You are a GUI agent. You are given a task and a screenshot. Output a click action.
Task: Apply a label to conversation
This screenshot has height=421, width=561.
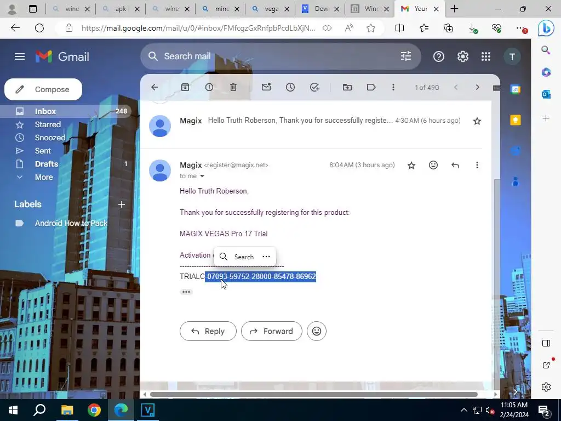[x=371, y=87]
